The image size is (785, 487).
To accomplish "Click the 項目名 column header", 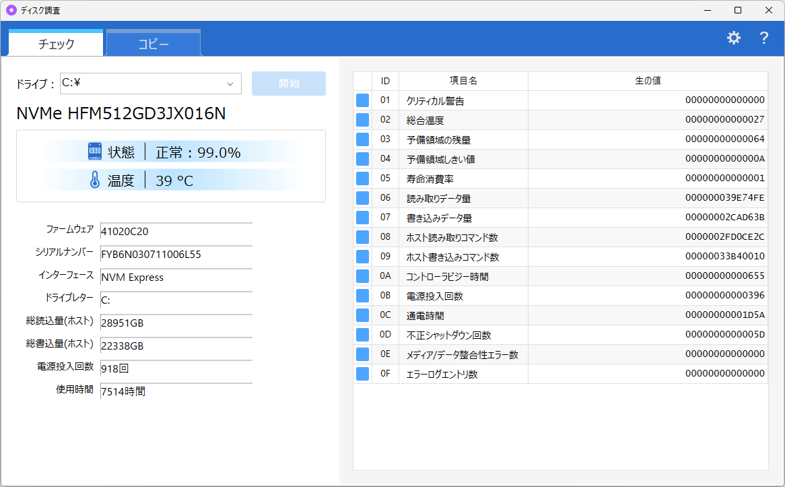I will 463,81.
